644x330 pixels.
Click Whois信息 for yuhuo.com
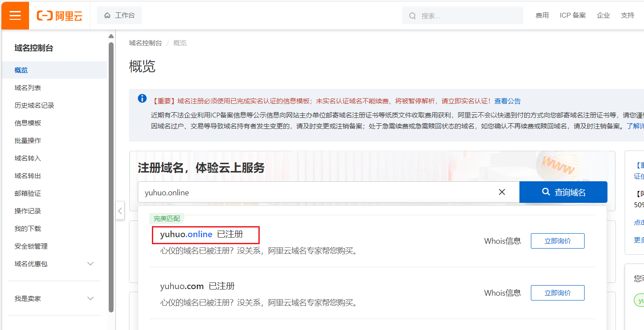[x=502, y=293]
